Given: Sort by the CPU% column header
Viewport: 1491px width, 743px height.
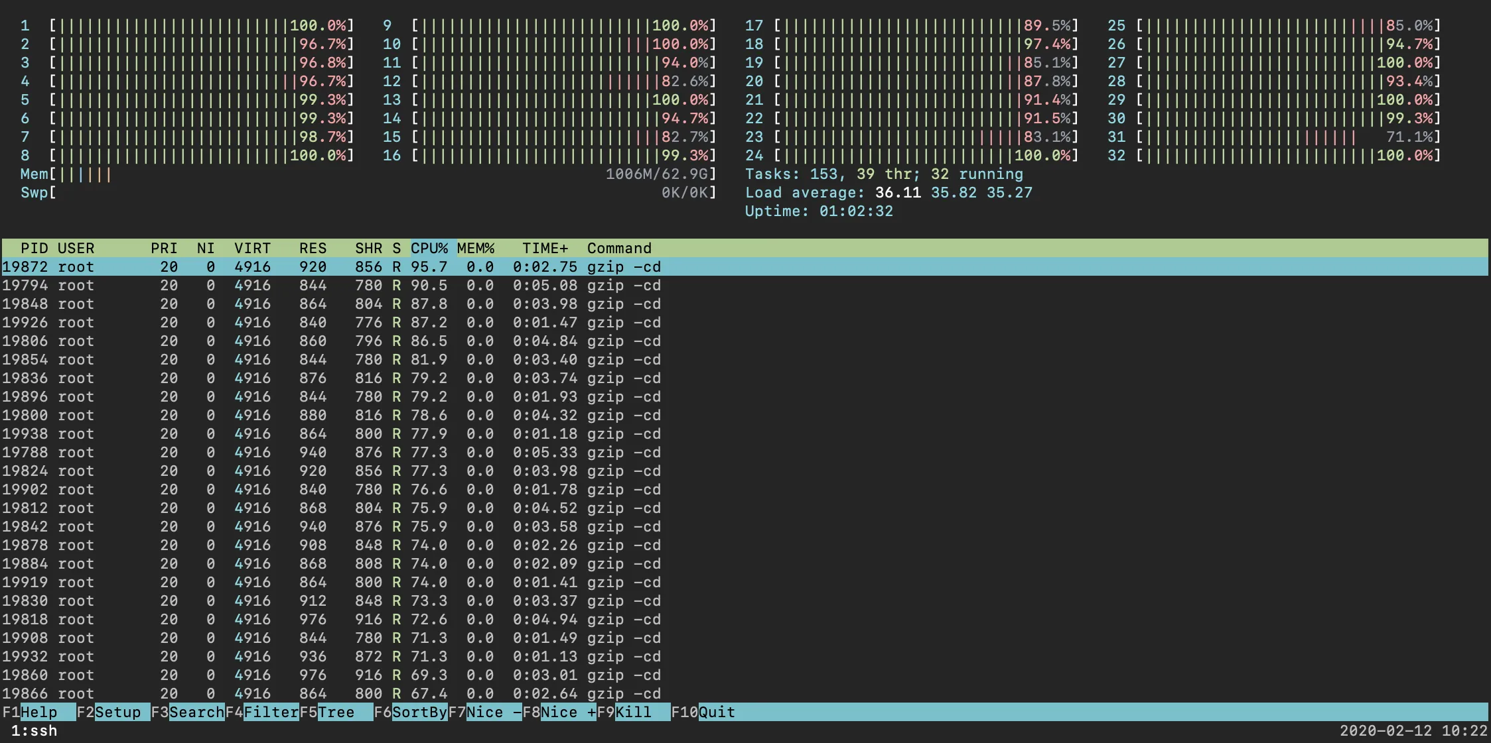Looking at the screenshot, I should click(429, 248).
